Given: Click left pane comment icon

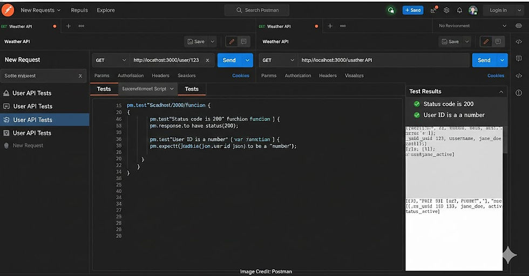Looking at the screenshot, I should [243, 42].
